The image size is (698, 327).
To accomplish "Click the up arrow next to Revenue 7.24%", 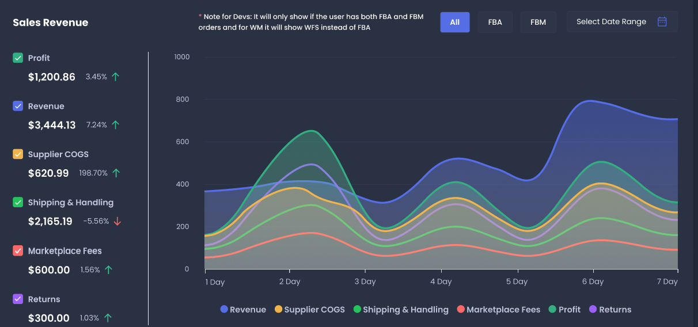I will point(115,125).
